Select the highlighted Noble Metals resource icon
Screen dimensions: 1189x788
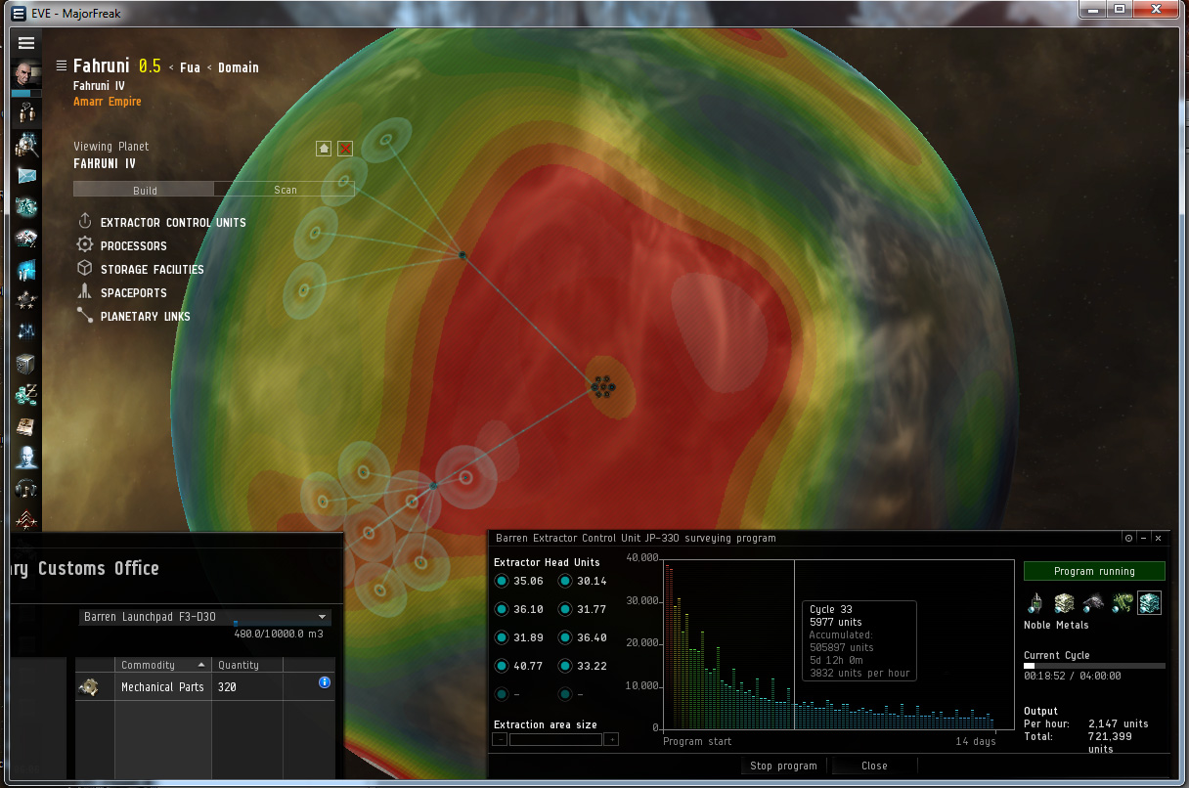1149,603
